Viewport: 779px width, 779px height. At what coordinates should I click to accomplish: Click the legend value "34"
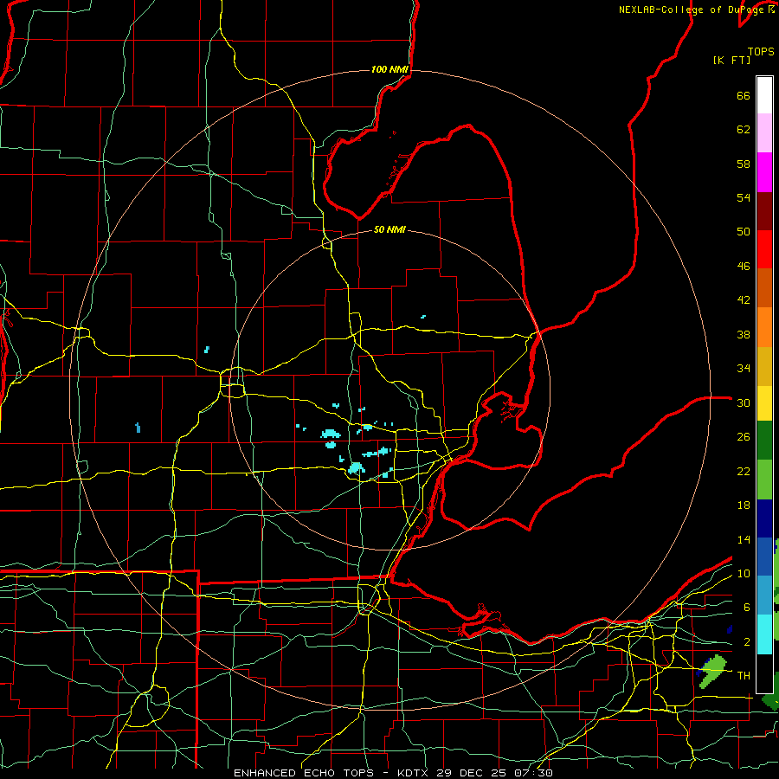pos(744,369)
